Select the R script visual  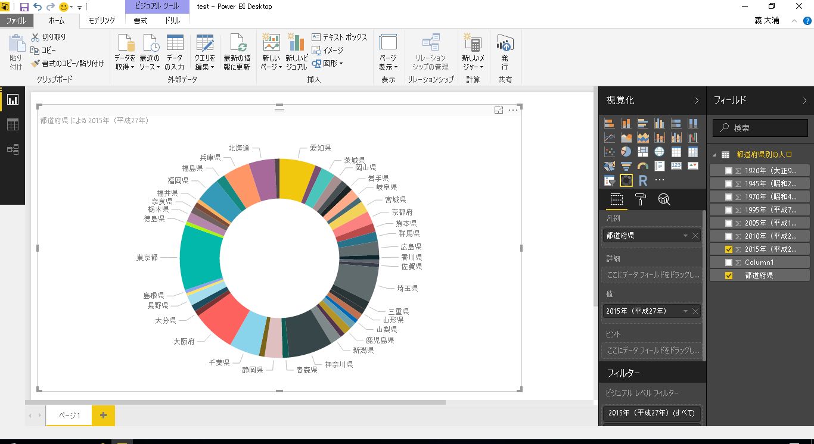tap(643, 180)
